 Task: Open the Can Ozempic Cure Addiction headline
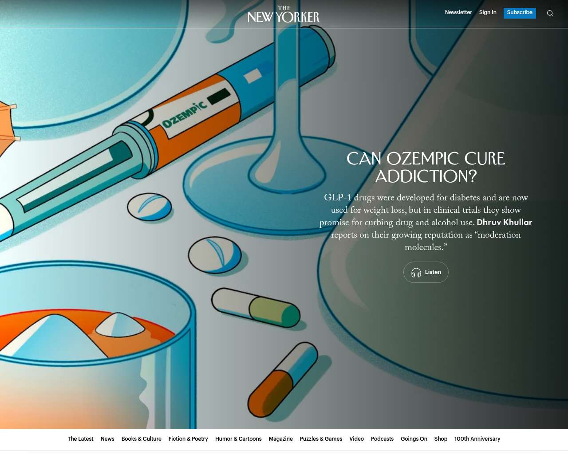426,168
